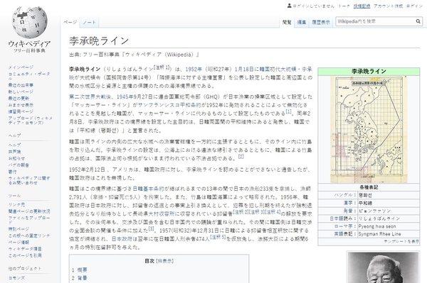The width and height of the screenshot is (427, 283).
Task: Open reference [2] citation
Action: [x=241, y=156]
